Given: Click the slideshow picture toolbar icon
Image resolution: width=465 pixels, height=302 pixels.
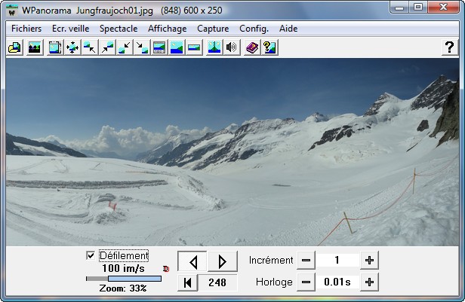Looking at the screenshot, I should click(x=35, y=47).
